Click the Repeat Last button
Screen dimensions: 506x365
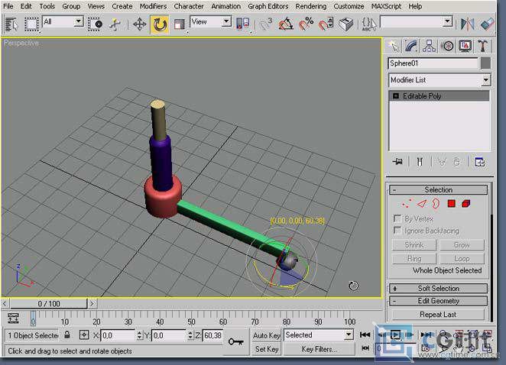point(438,315)
